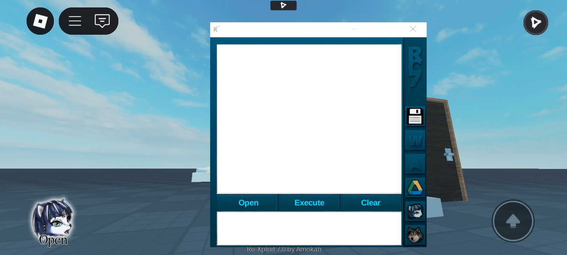Screen dimensions: 567x255
Task: Click the Open button in executor
Action: 248,203
